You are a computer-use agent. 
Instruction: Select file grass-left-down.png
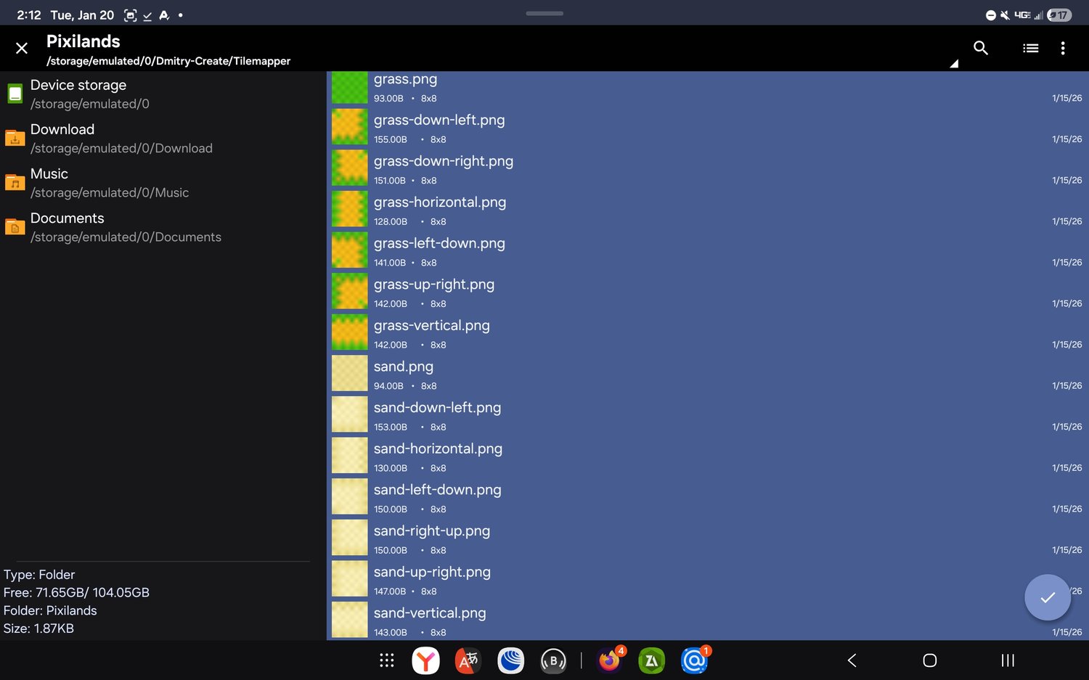point(708,251)
